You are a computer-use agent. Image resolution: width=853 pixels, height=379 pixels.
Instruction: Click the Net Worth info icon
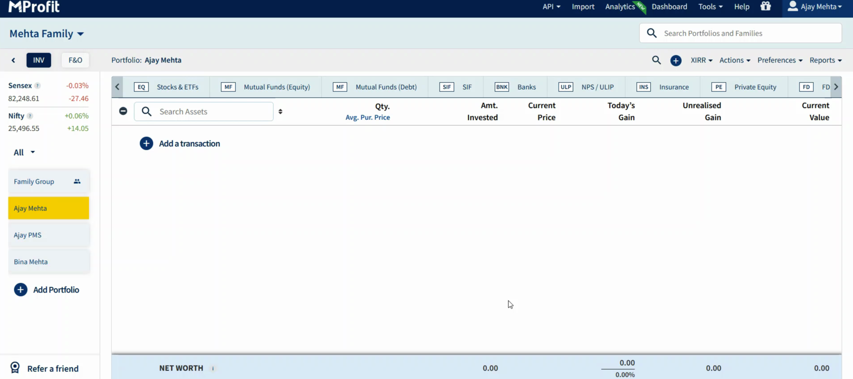coord(213,368)
